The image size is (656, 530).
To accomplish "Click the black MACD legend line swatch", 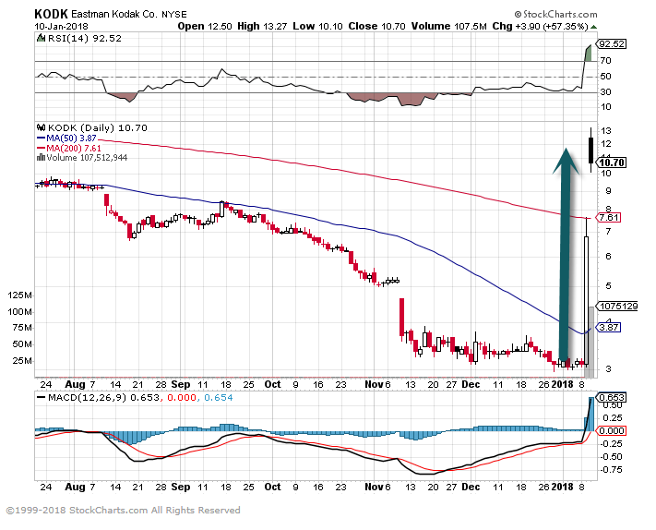I will point(41,397).
